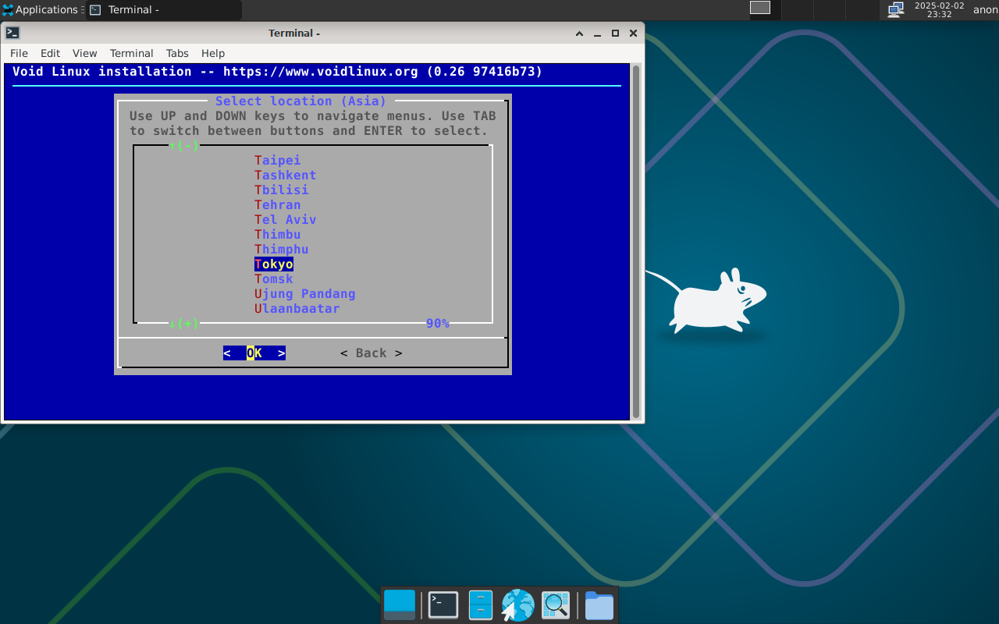Click the voidlinux.org URL in the installer header
Viewport: 999px width, 624px height.
tap(321, 72)
